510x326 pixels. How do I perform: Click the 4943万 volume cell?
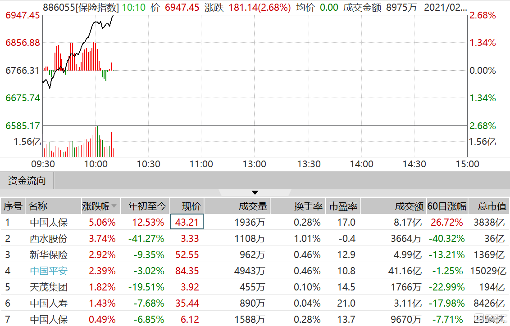coord(250,271)
